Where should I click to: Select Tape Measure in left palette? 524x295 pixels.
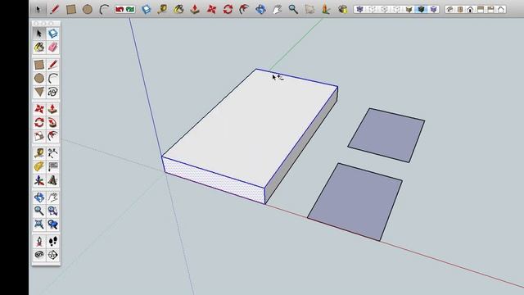pos(39,153)
